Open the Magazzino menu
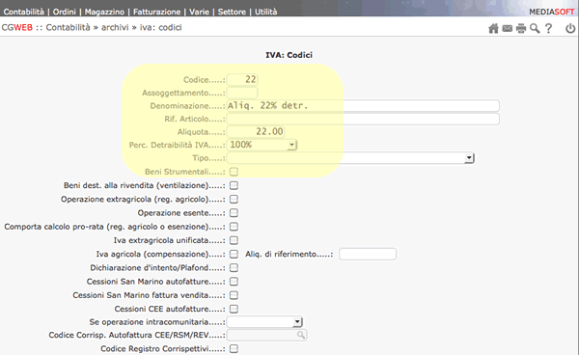 [x=104, y=12]
